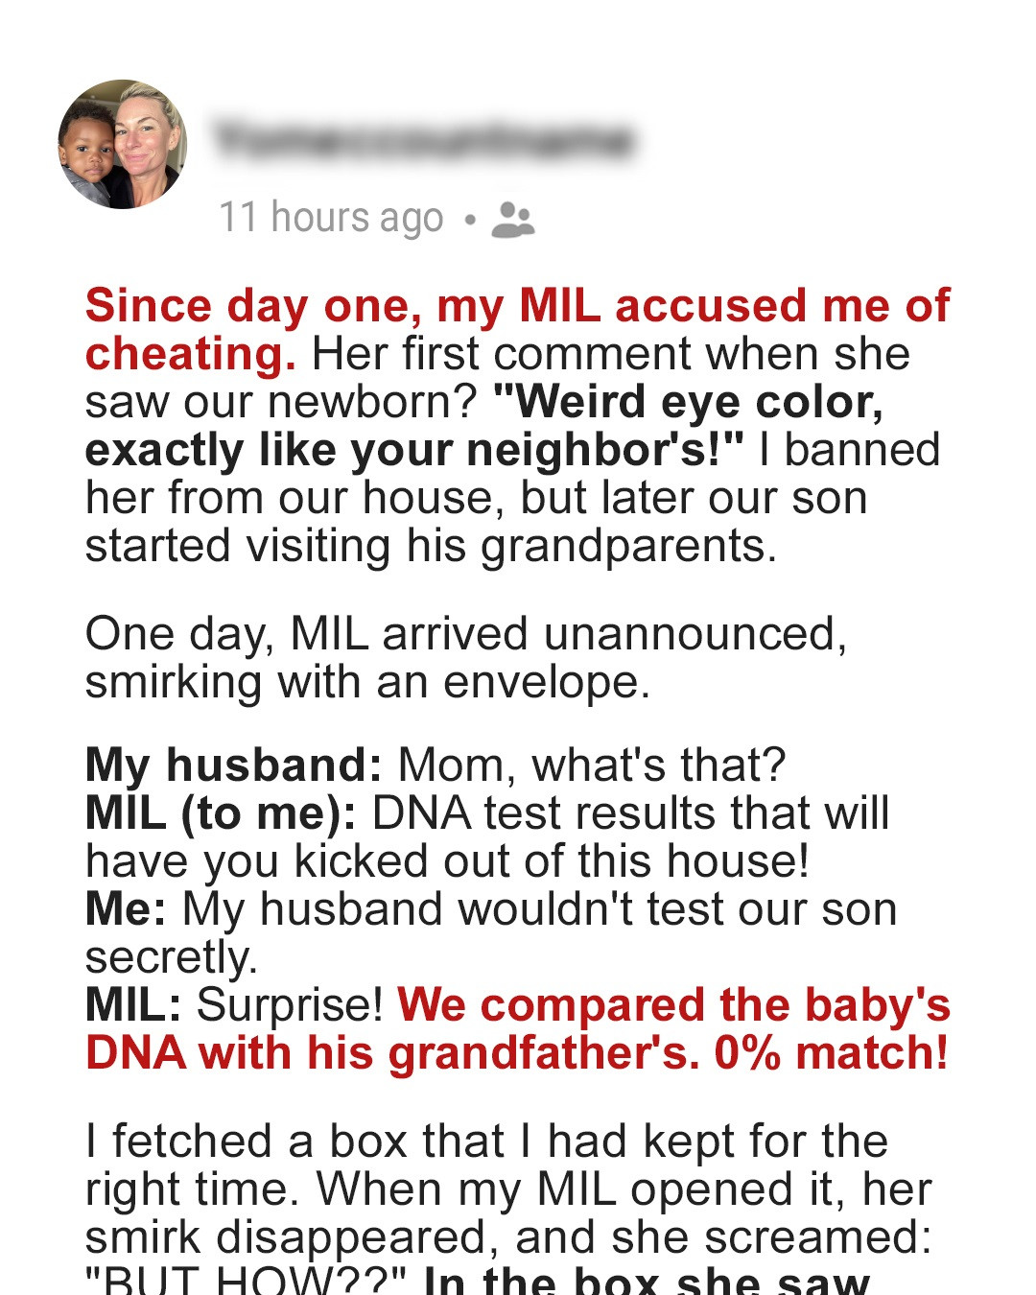
Task: Open the '11 hours ago' timestamp
Action: [331, 218]
